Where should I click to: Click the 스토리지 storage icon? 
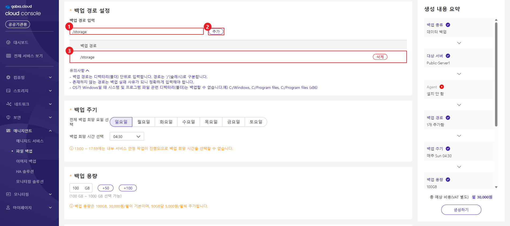(x=8, y=91)
